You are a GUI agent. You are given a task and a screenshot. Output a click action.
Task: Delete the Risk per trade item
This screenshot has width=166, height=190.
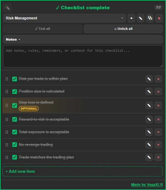[158, 79]
